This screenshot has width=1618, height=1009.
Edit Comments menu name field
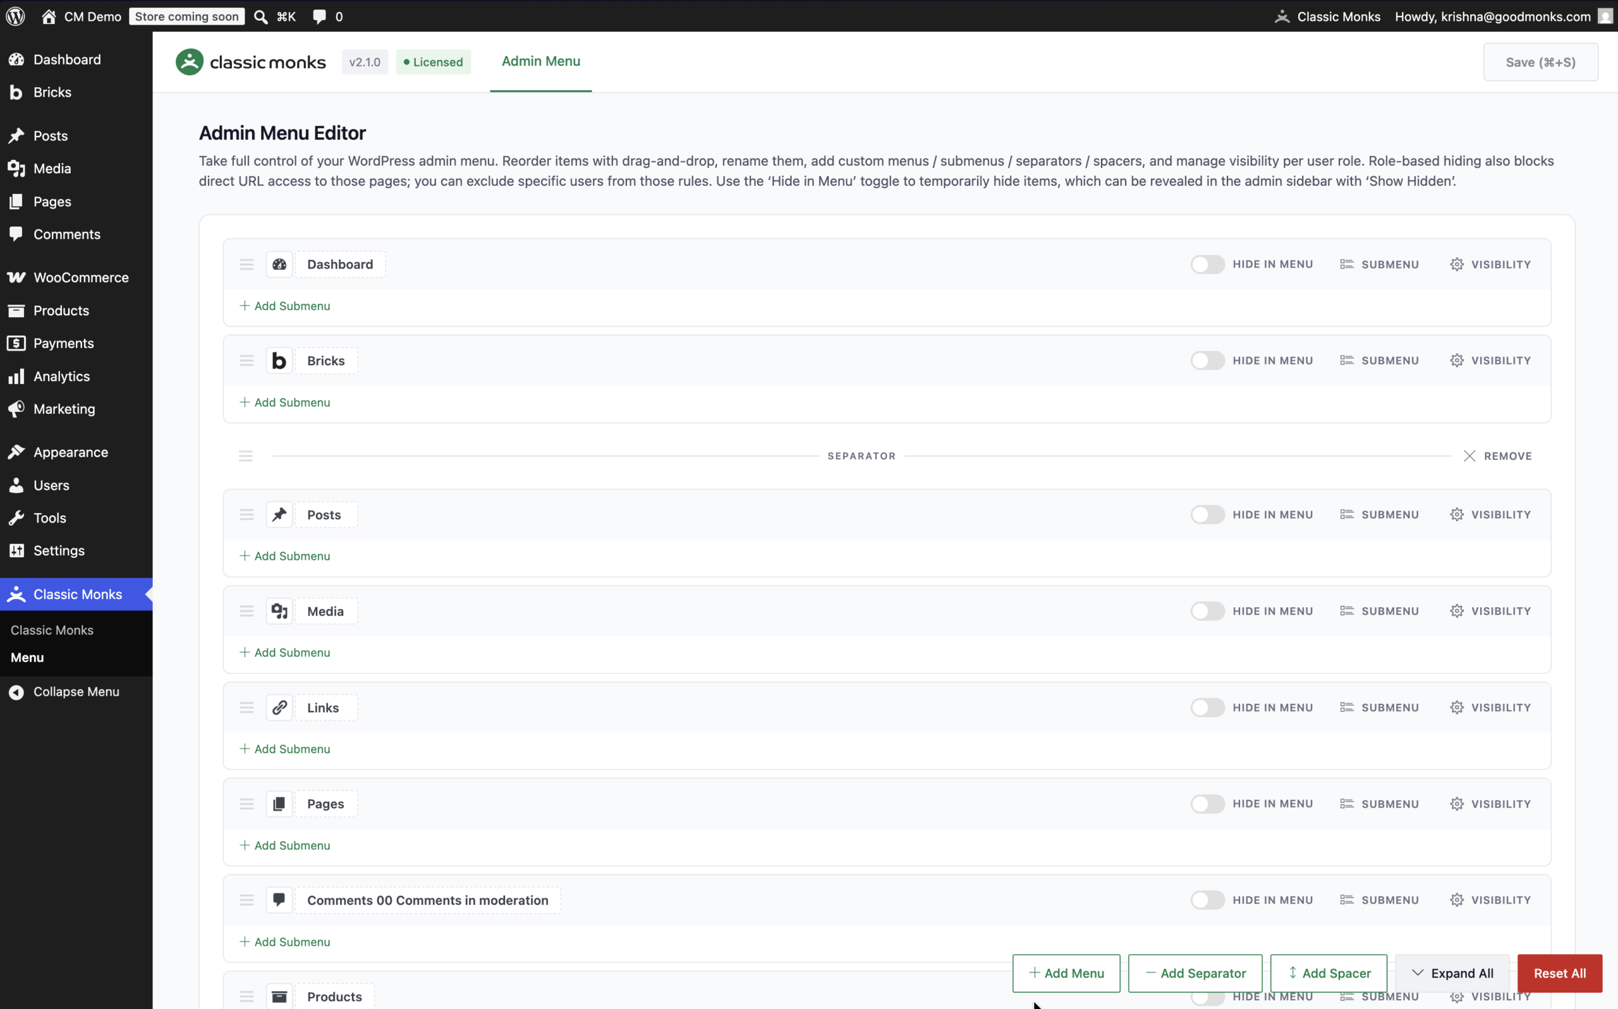[428, 900]
